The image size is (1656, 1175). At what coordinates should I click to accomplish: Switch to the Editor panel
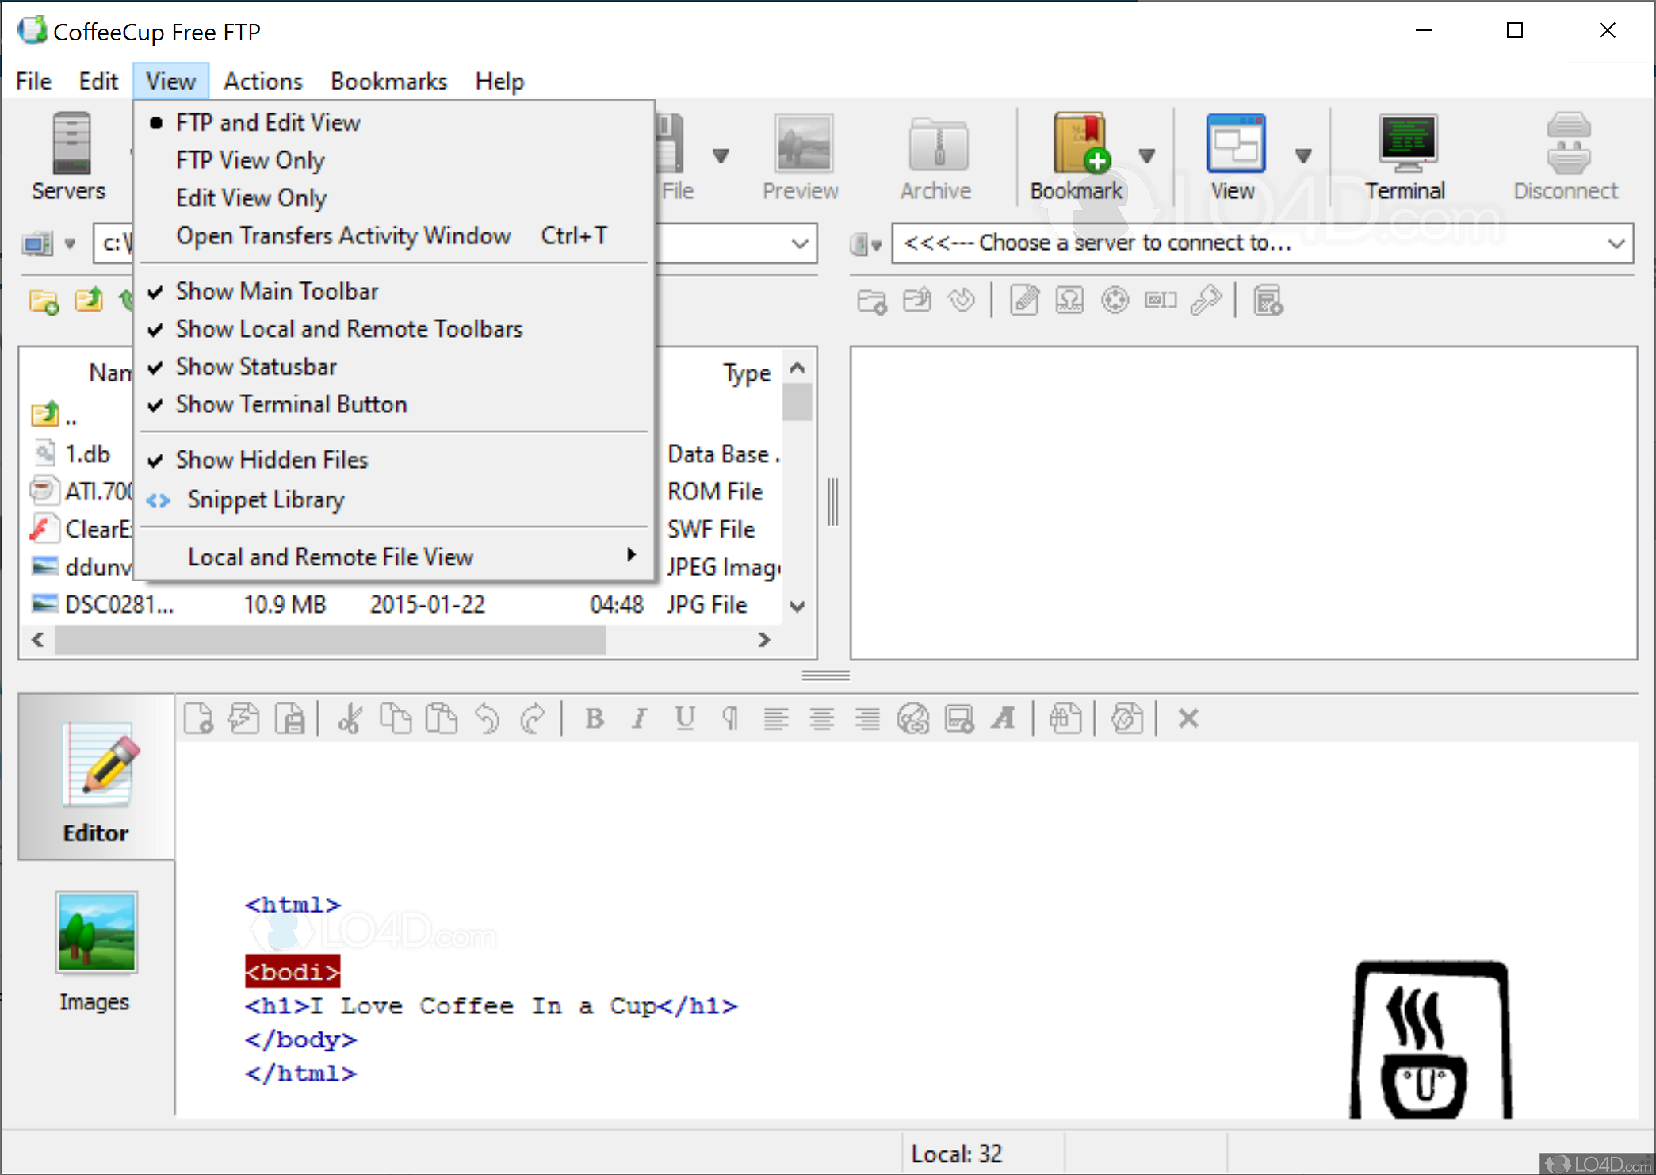95,785
